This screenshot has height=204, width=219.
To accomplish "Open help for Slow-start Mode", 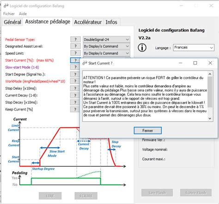I will (75, 67).
